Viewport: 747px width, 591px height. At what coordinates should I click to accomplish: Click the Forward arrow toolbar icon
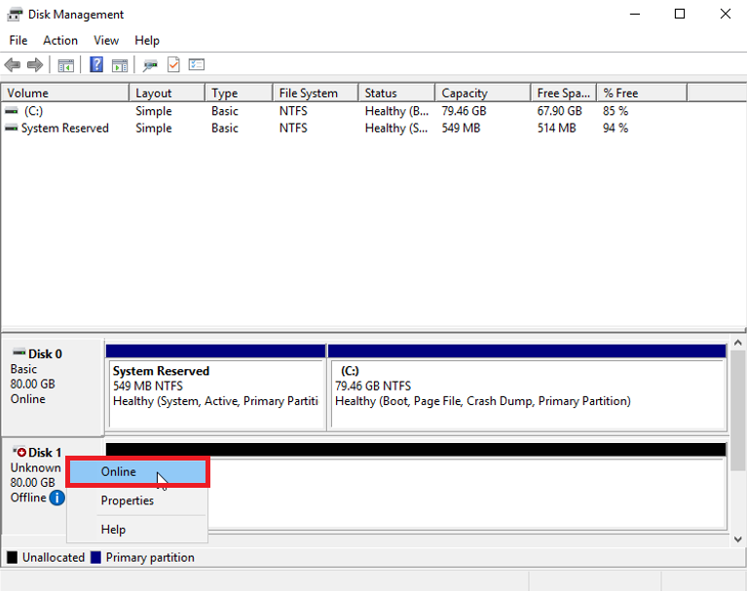pos(35,65)
